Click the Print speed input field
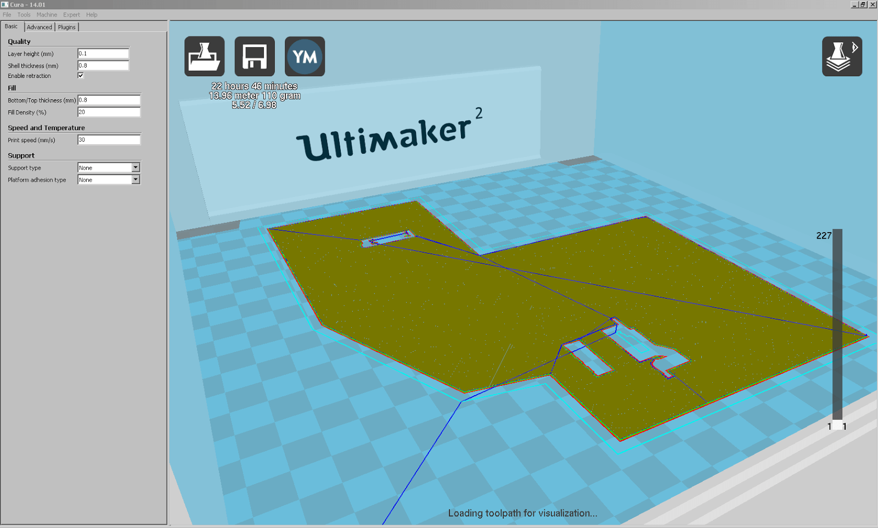The image size is (878, 528). tap(109, 140)
